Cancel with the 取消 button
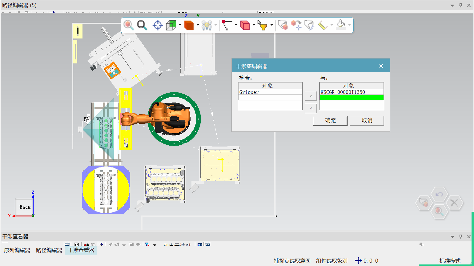474x266 pixels. tap(367, 121)
